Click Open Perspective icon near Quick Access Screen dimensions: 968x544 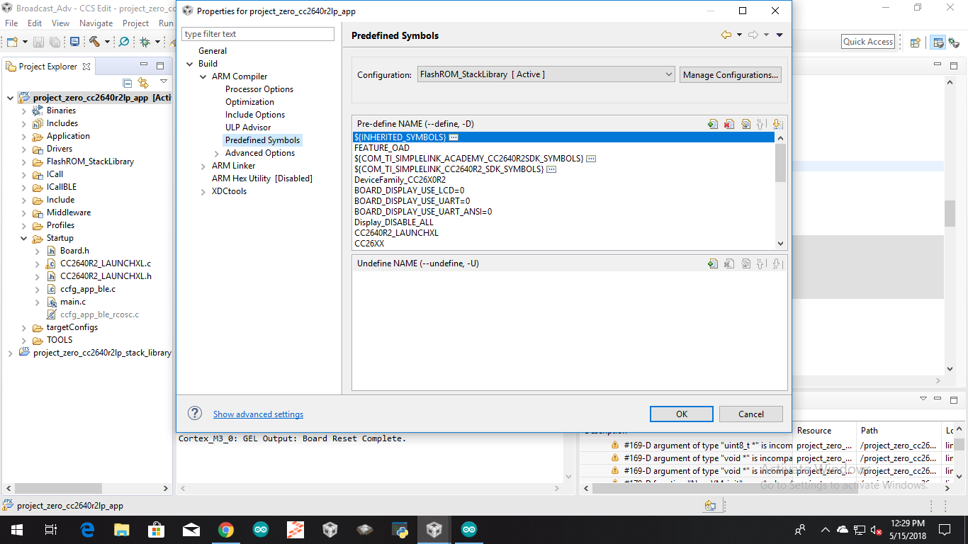915,42
